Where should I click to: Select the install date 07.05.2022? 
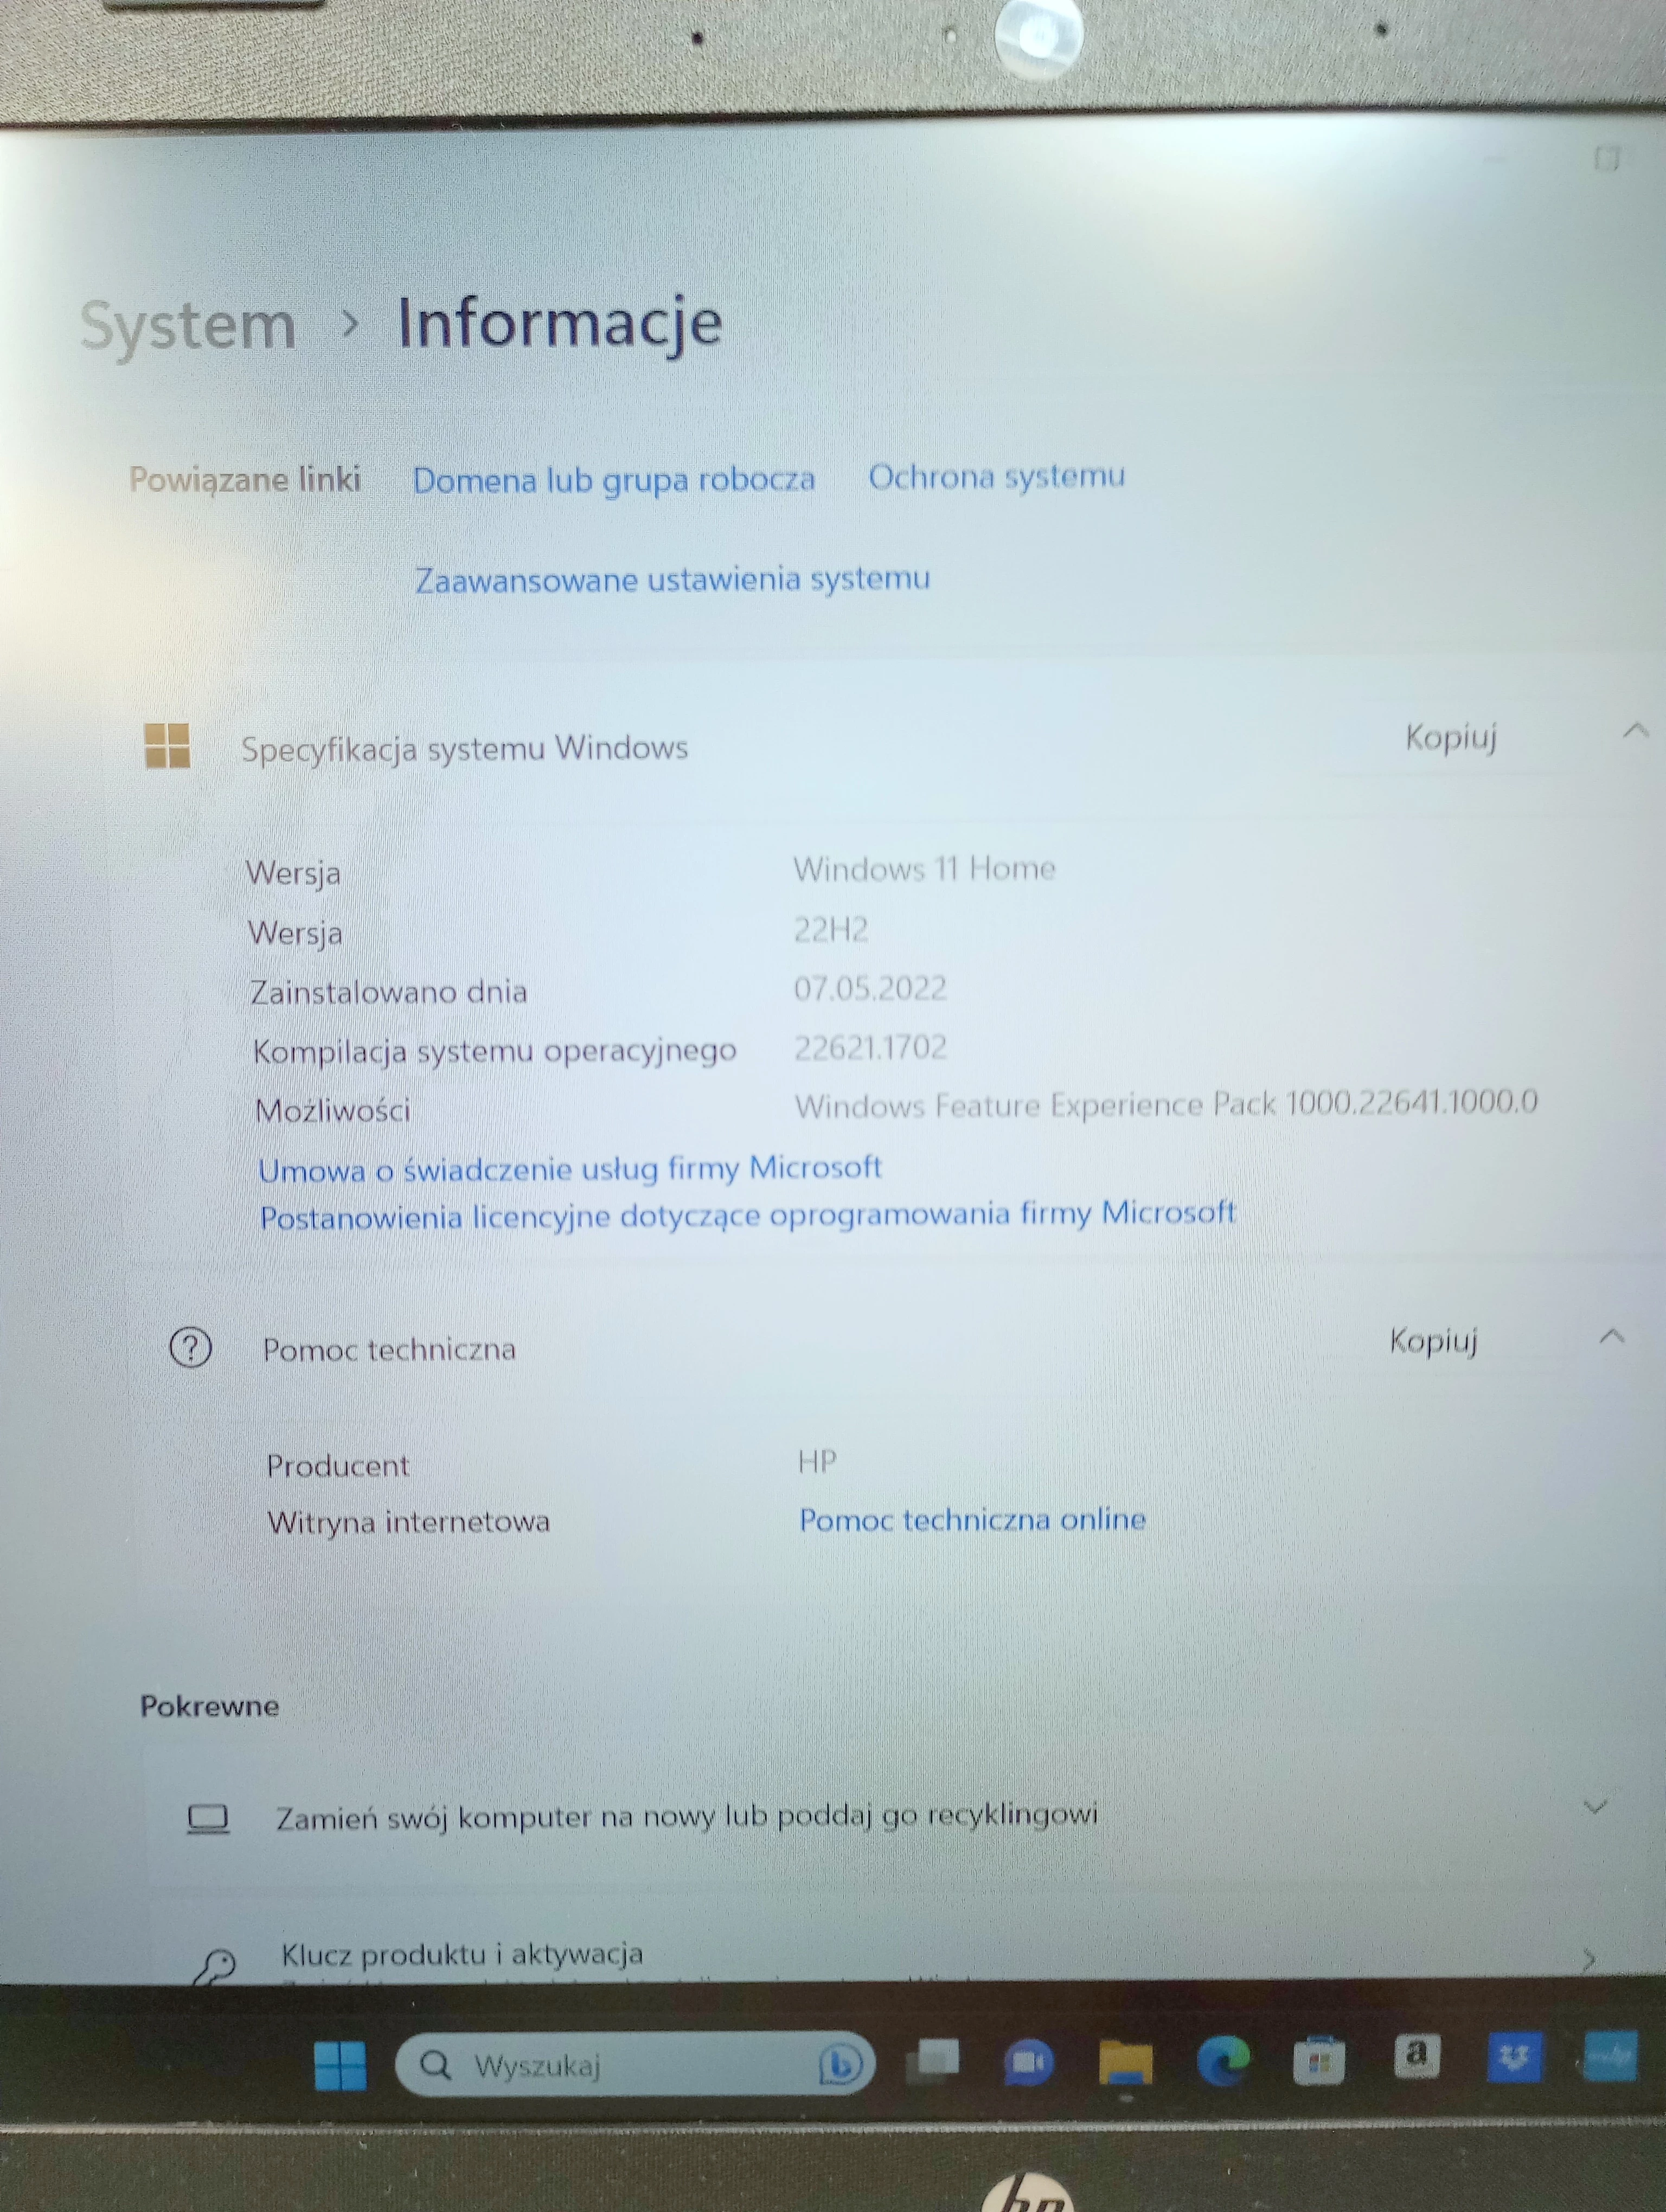click(x=870, y=988)
